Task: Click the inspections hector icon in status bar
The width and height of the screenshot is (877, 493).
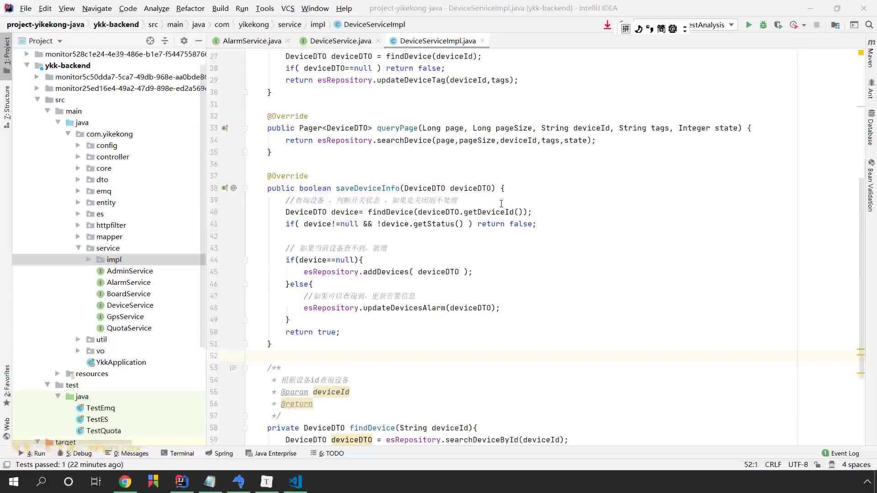Action: 832,465
